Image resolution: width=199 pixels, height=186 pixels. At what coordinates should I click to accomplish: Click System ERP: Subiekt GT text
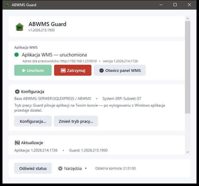pyautogui.click(x=122, y=99)
